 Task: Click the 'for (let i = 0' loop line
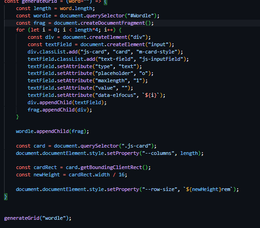tap(69, 30)
